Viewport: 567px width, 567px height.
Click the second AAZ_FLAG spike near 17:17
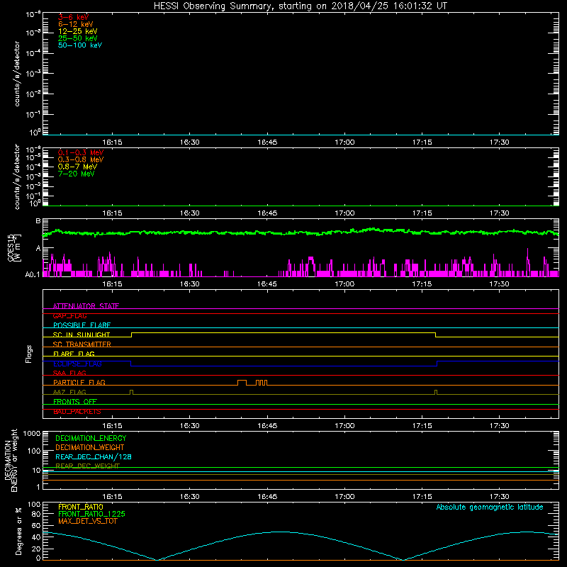[x=436, y=393]
